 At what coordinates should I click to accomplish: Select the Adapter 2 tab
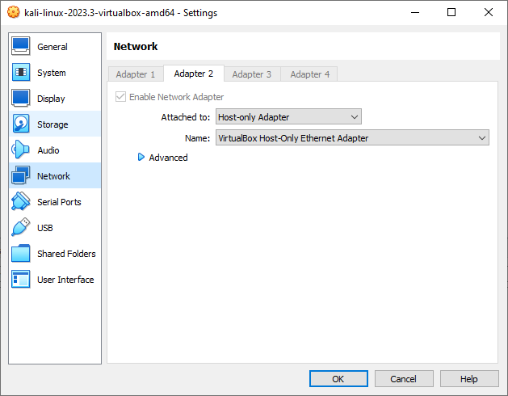[193, 74]
